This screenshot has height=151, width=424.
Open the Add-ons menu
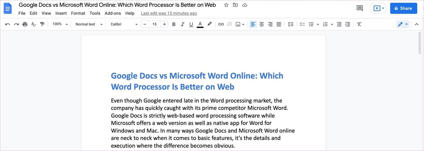113,13
